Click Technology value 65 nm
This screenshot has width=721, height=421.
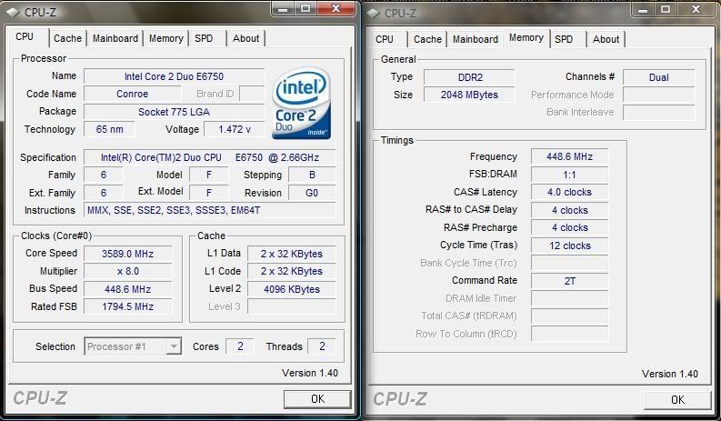pos(109,129)
